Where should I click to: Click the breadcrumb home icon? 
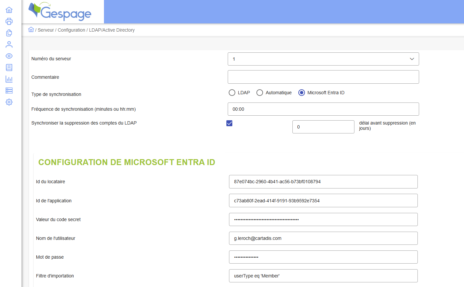[x=31, y=30]
